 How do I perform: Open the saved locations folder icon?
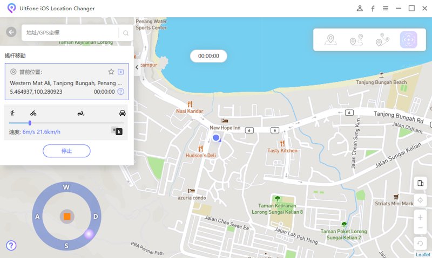(x=121, y=72)
